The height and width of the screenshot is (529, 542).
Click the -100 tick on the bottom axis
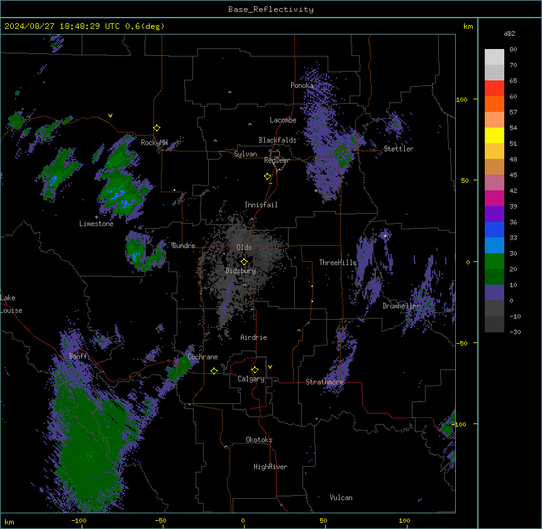coord(79,520)
